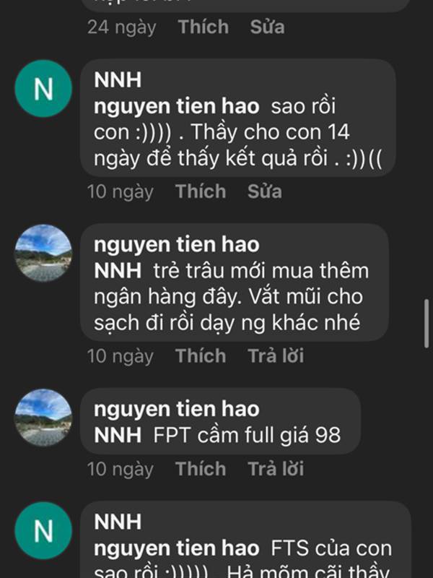433x578 pixels.
Task: Open the nguyen tien hao author name above 'trẻ trâu'
Action: coord(177,245)
